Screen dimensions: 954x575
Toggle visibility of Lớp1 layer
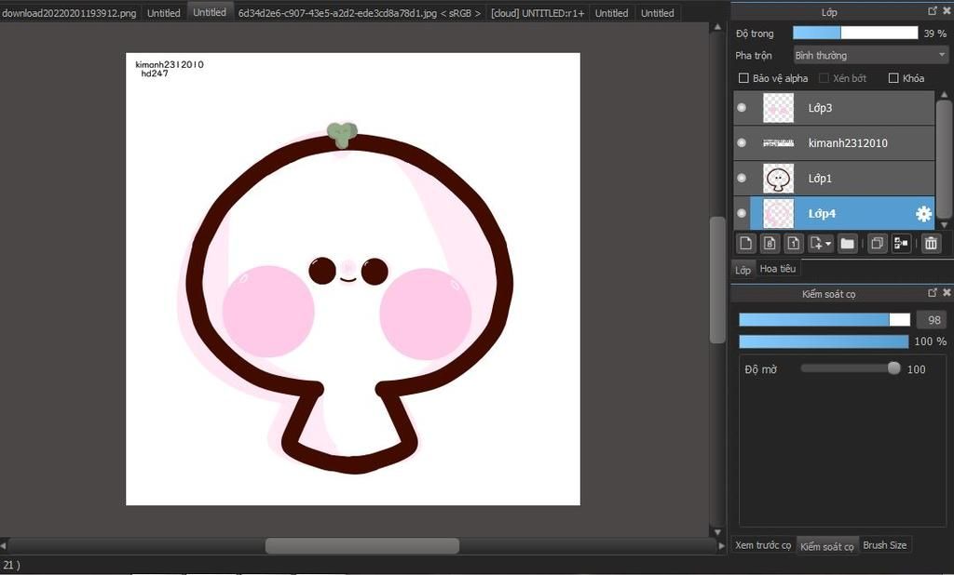(x=742, y=178)
